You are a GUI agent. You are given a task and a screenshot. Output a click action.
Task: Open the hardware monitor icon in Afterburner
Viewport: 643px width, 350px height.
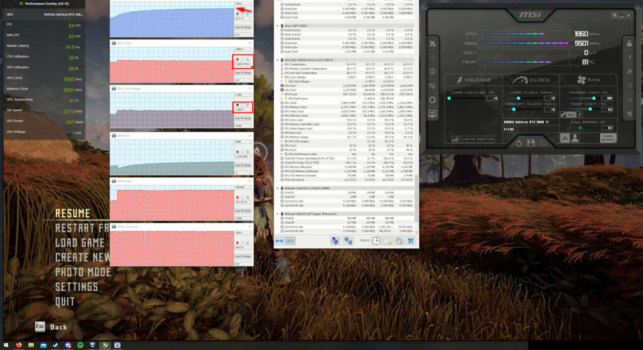point(432,114)
